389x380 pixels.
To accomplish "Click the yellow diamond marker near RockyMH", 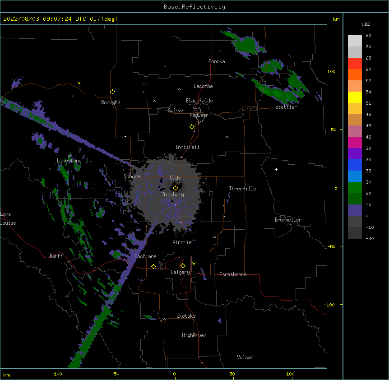I will [x=112, y=92].
